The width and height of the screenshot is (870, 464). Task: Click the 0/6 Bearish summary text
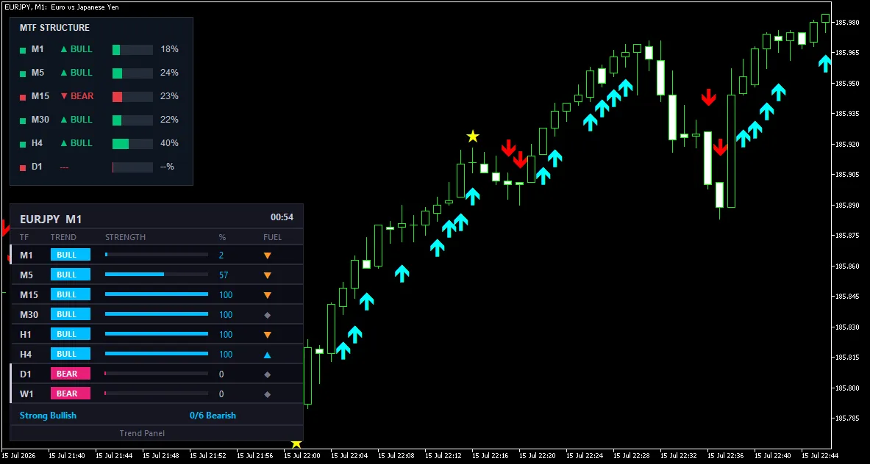coord(213,416)
